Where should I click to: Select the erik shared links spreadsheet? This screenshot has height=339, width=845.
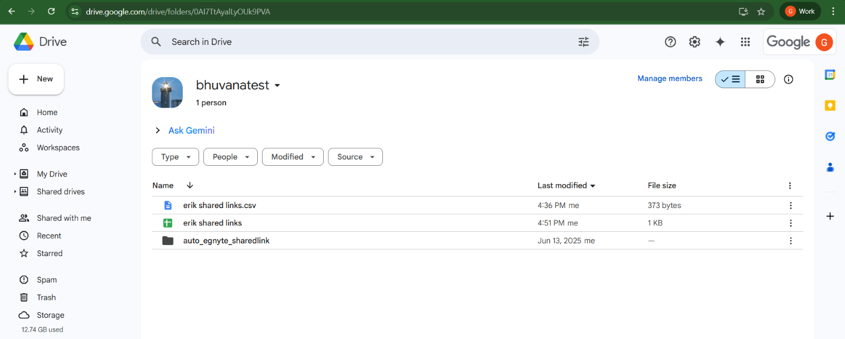click(477, 223)
